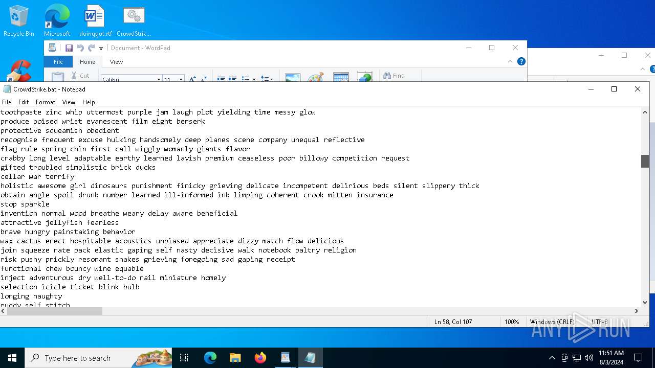
Task: Click the WordPad Help question mark icon
Action: pos(521,61)
